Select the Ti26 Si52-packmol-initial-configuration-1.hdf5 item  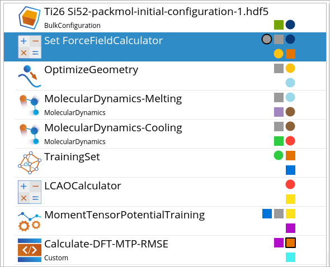[156, 12]
